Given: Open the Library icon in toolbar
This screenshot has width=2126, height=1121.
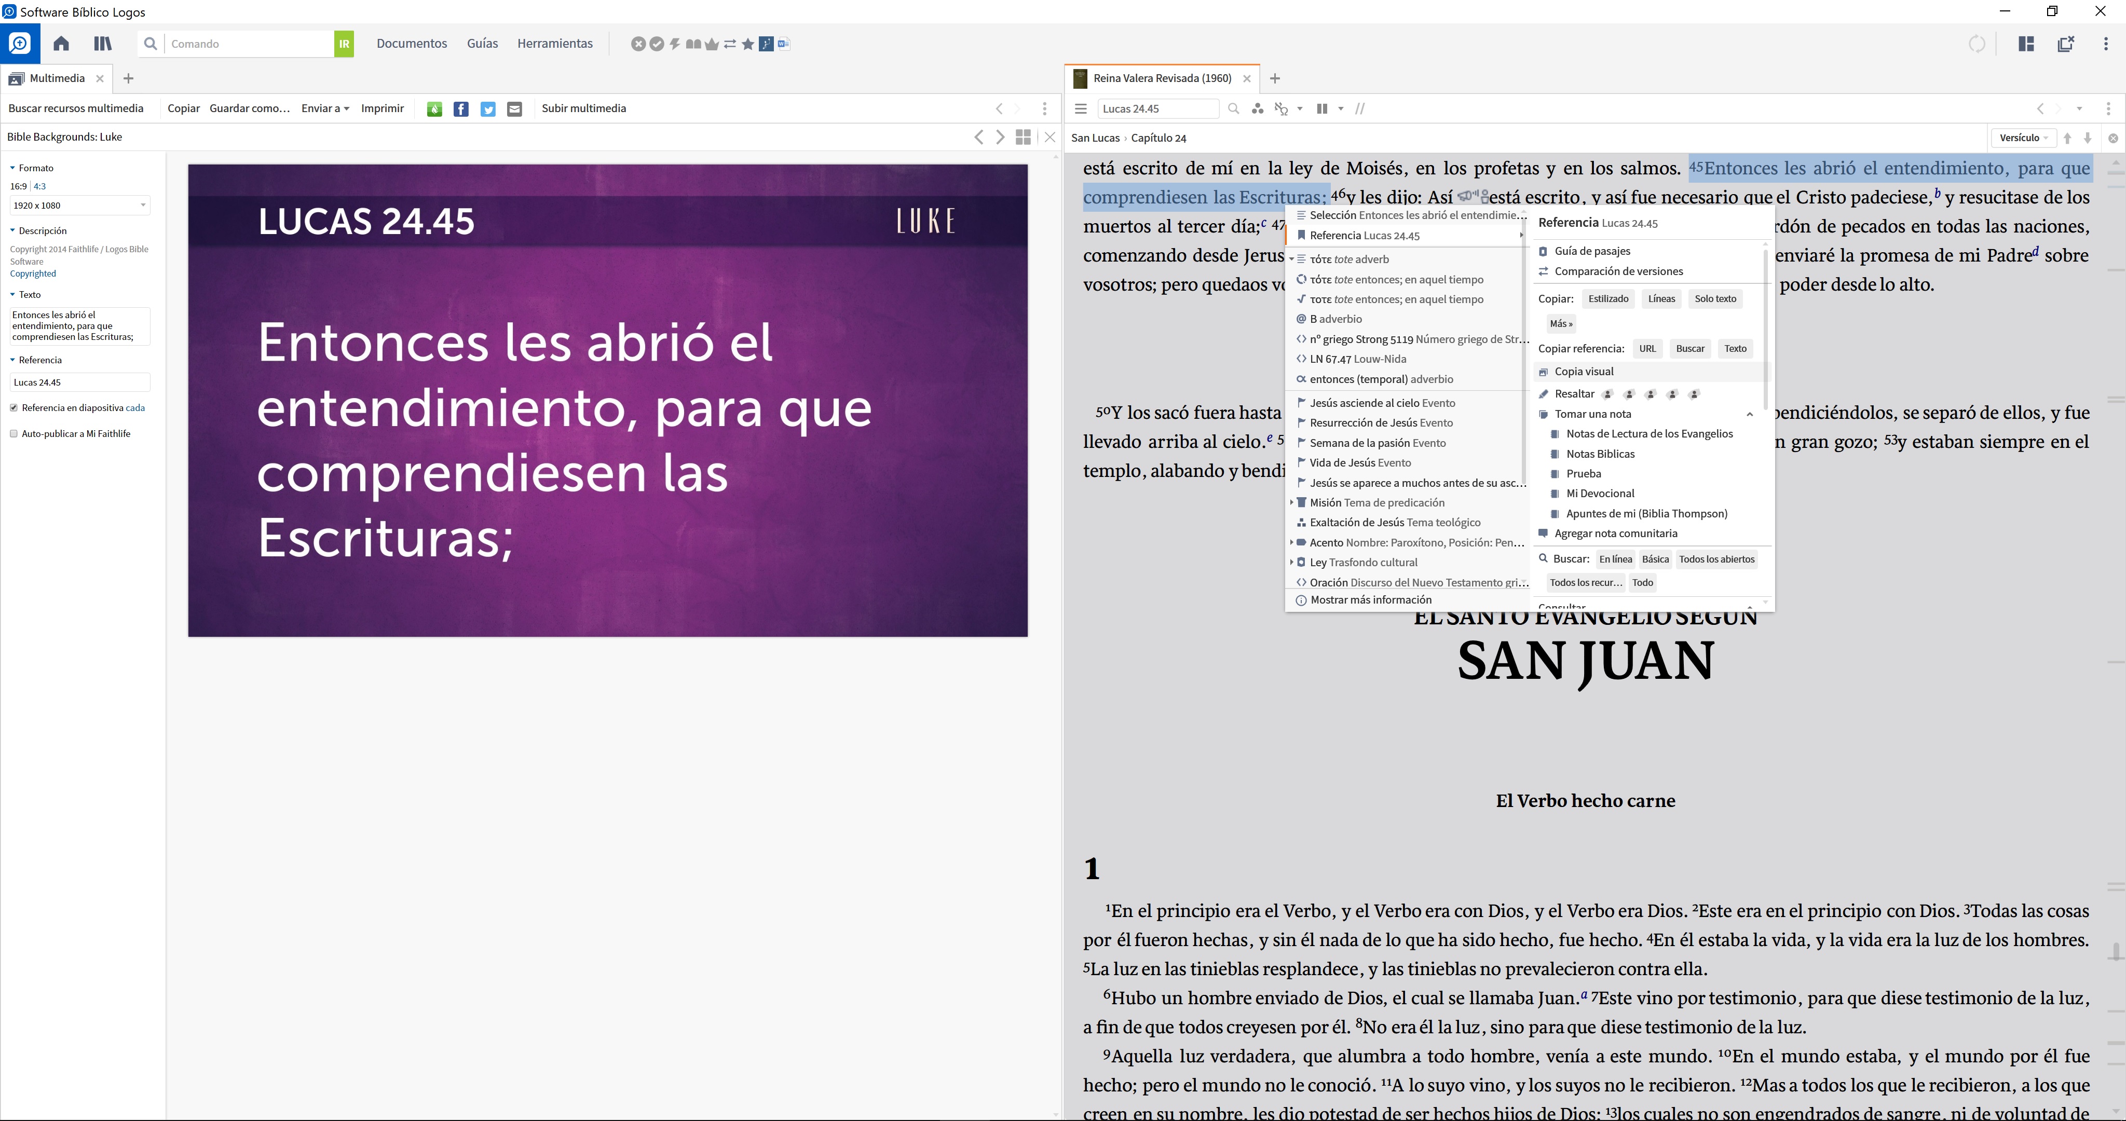Looking at the screenshot, I should click(102, 44).
